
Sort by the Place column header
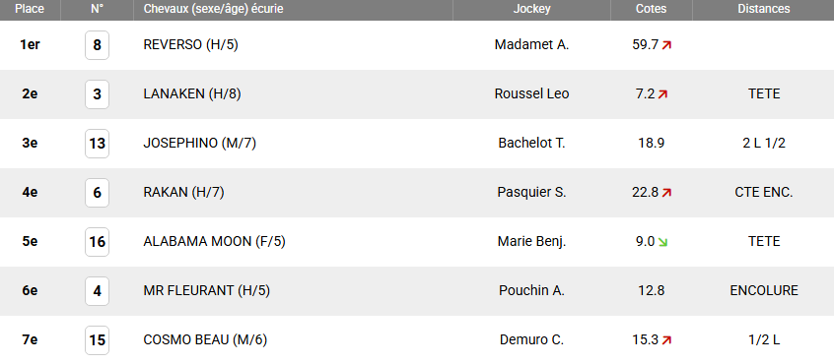[30, 9]
